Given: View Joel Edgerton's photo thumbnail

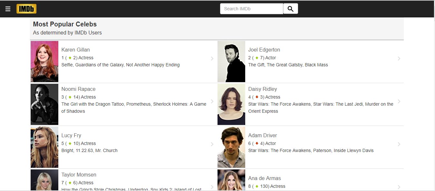Looking at the screenshot, I should pos(231,62).
